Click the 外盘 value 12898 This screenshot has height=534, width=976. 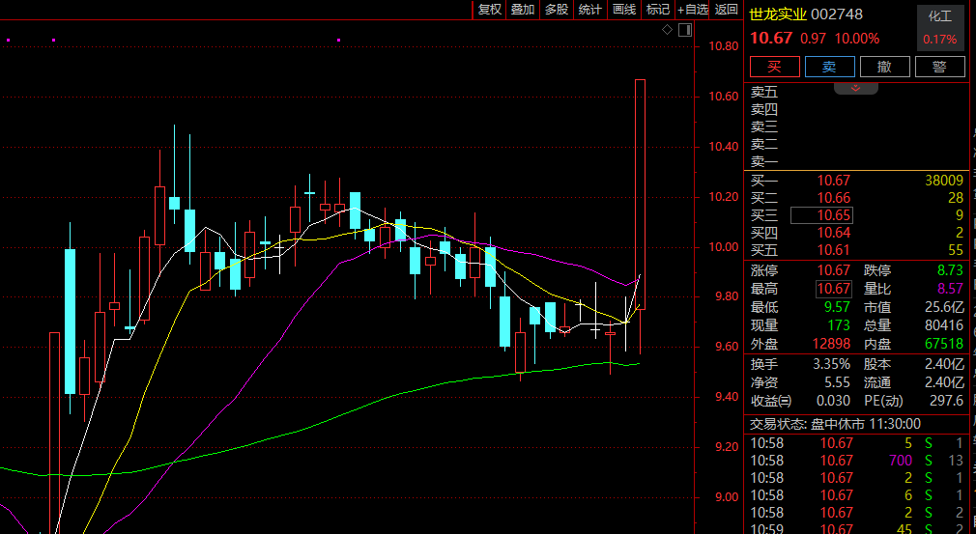(x=831, y=344)
